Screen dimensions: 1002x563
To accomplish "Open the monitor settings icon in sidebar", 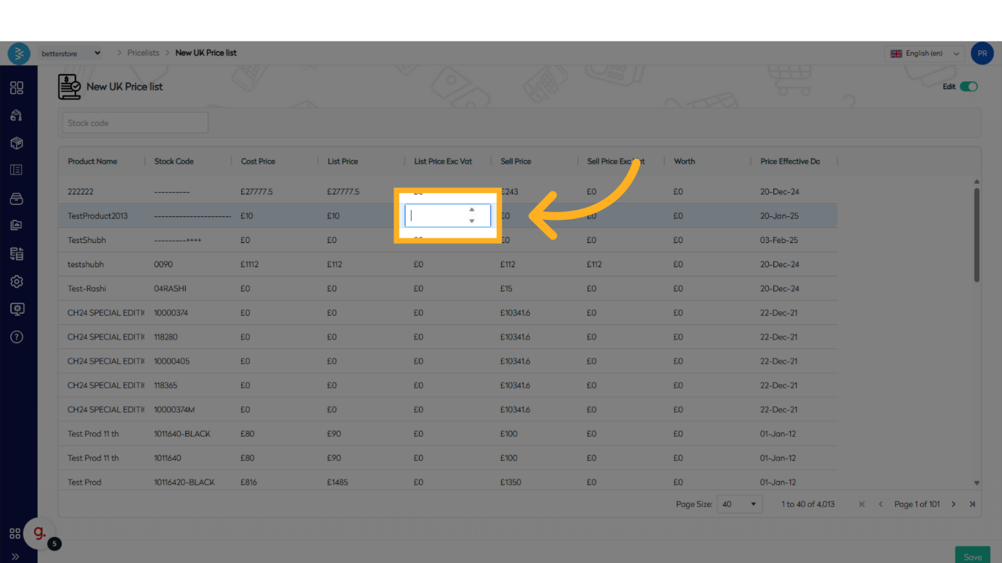I will [17, 309].
